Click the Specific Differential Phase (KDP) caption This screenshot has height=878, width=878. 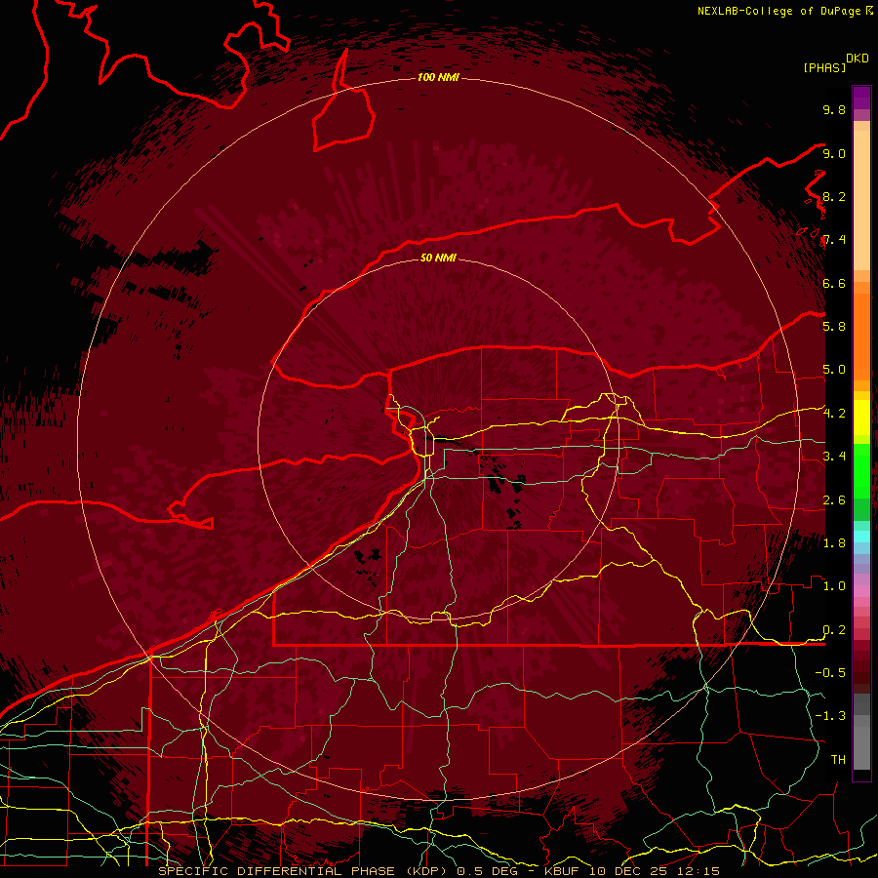coord(304,871)
